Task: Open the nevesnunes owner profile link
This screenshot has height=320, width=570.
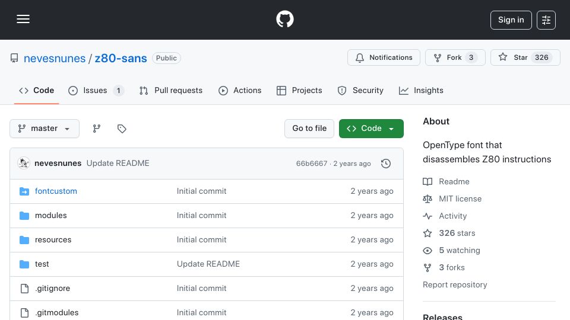Action: (55, 59)
